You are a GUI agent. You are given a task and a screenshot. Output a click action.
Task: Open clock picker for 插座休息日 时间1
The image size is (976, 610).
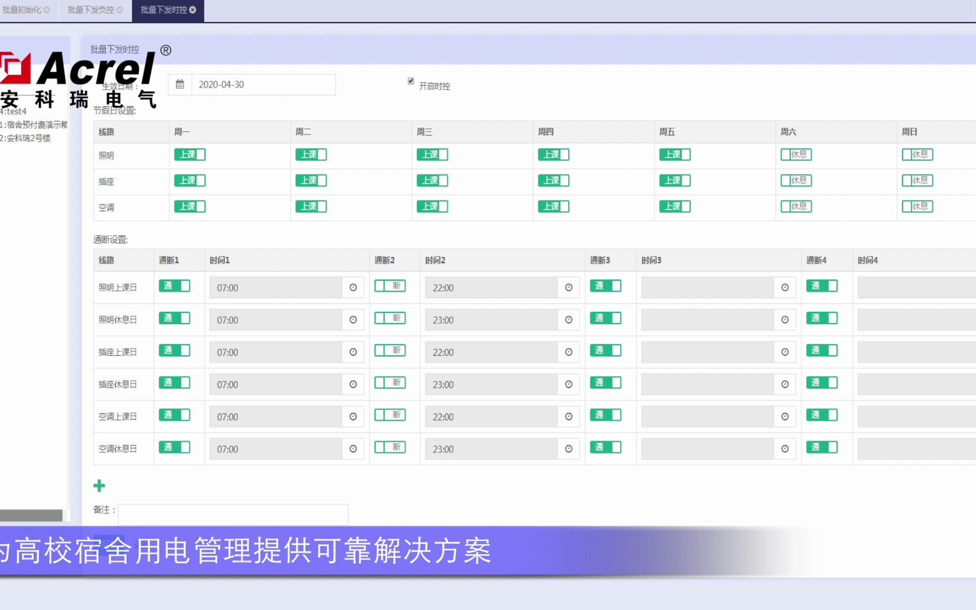(353, 384)
